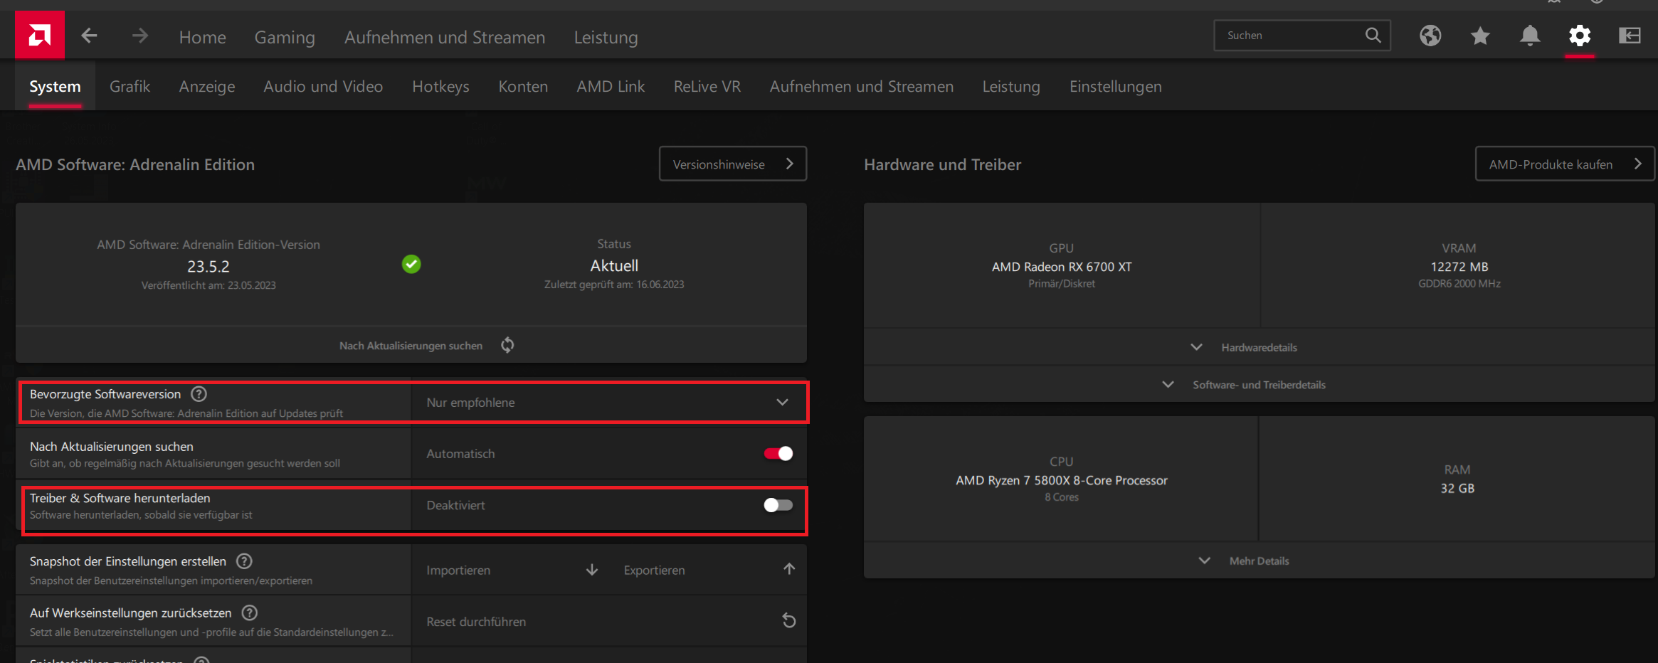Click the search magnifier icon
This screenshot has height=663, width=1658.
(1373, 35)
